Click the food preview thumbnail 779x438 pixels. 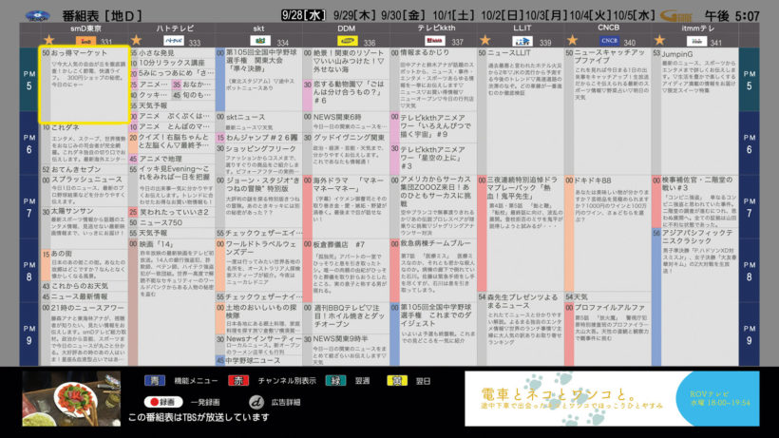point(71,399)
